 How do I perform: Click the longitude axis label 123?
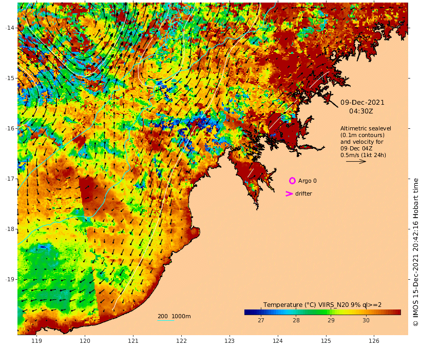[229, 341]
